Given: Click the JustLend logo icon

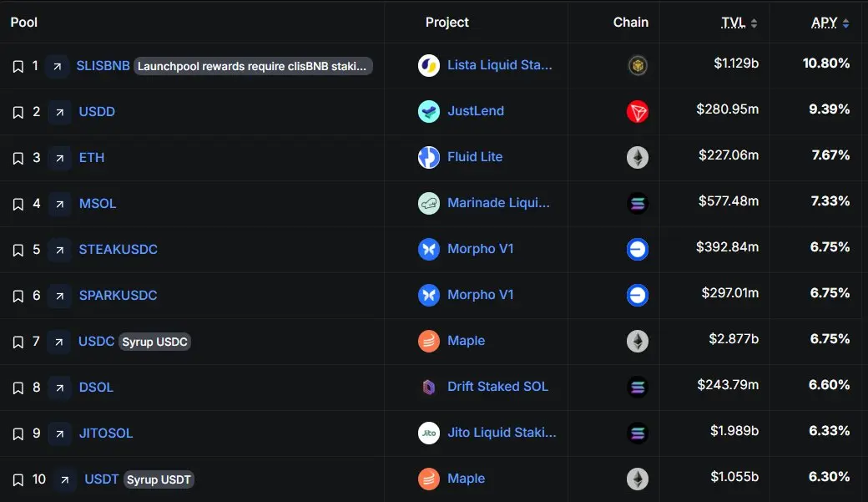Looking at the screenshot, I should (x=428, y=111).
